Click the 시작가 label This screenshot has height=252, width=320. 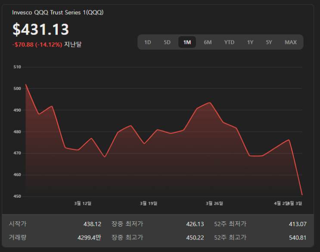pyautogui.click(x=18, y=224)
